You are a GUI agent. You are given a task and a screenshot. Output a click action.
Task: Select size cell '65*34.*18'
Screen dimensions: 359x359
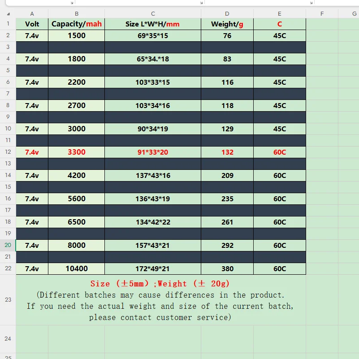pyautogui.click(x=153, y=59)
